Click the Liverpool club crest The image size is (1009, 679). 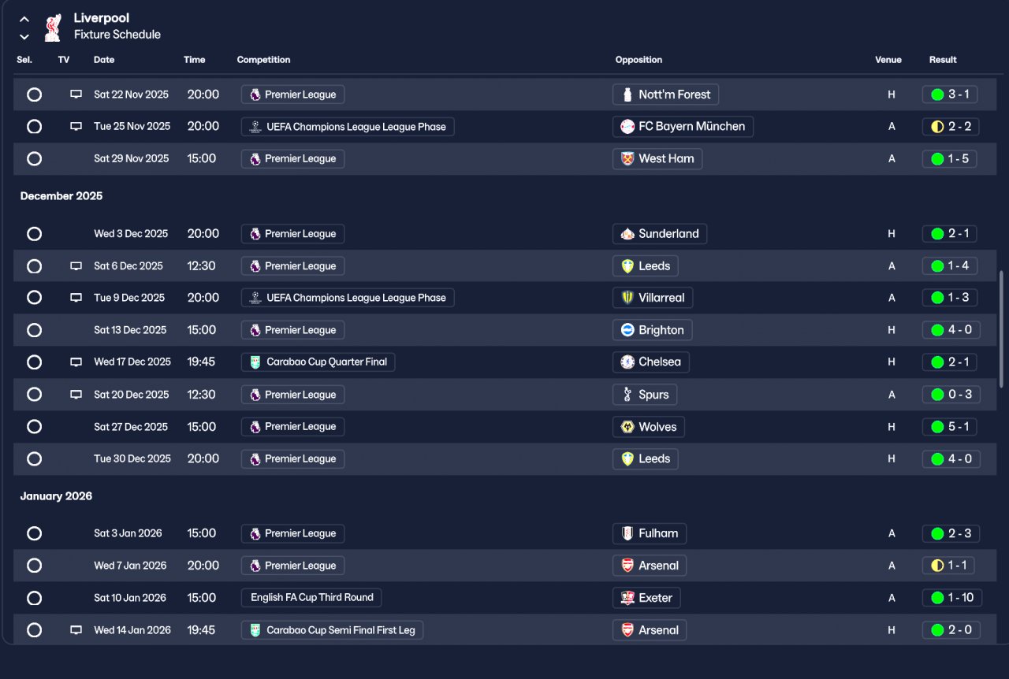click(53, 27)
